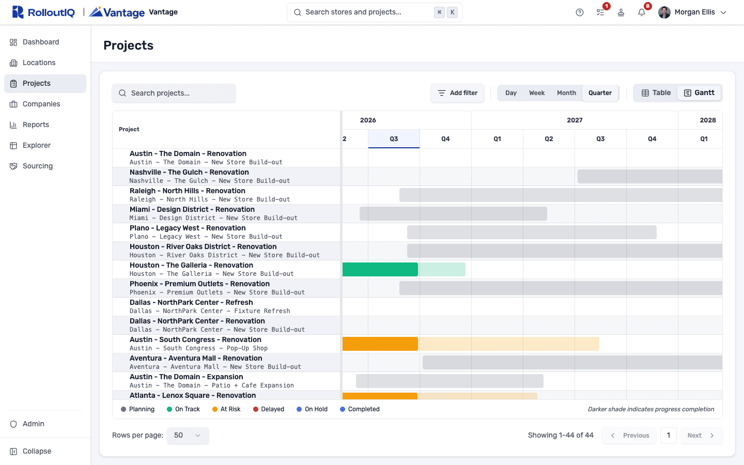This screenshot has width=744, height=465.
Task: Open Nashville - The Gulch - Renovation project
Action: pyautogui.click(x=189, y=173)
